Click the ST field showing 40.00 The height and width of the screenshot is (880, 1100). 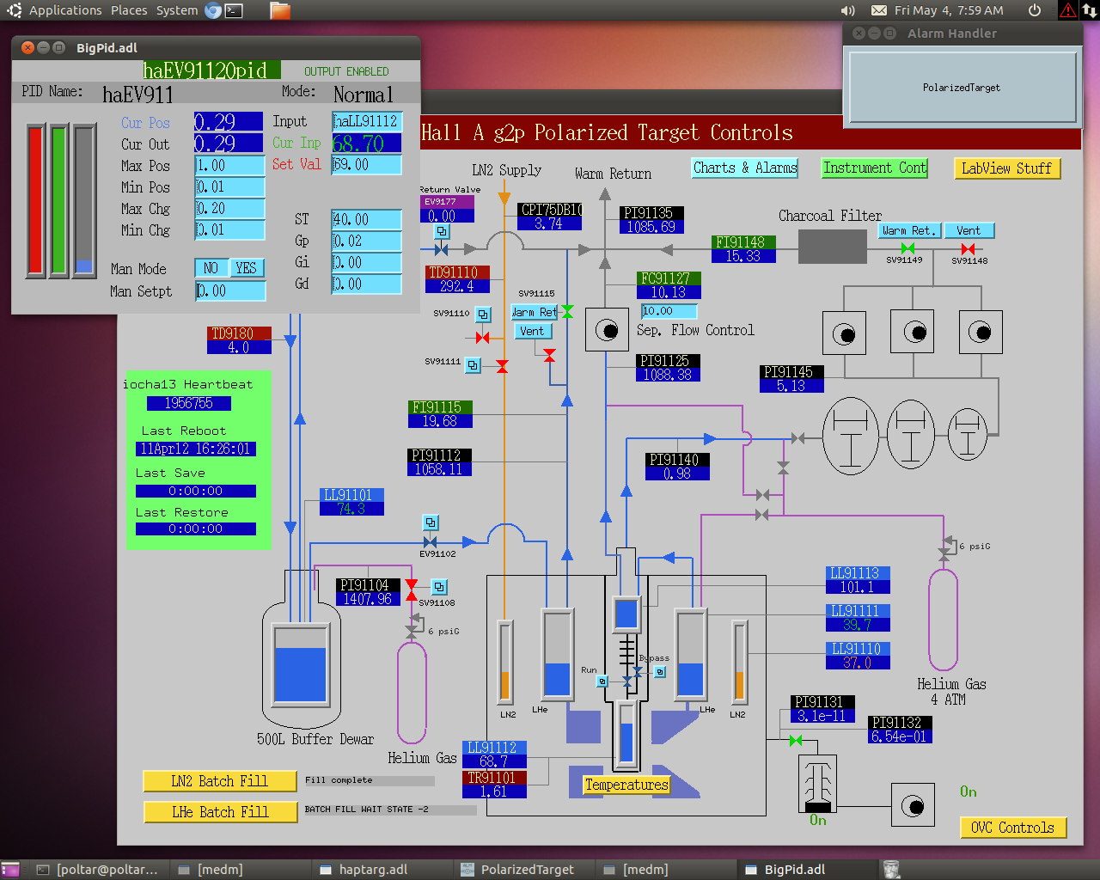pos(367,220)
